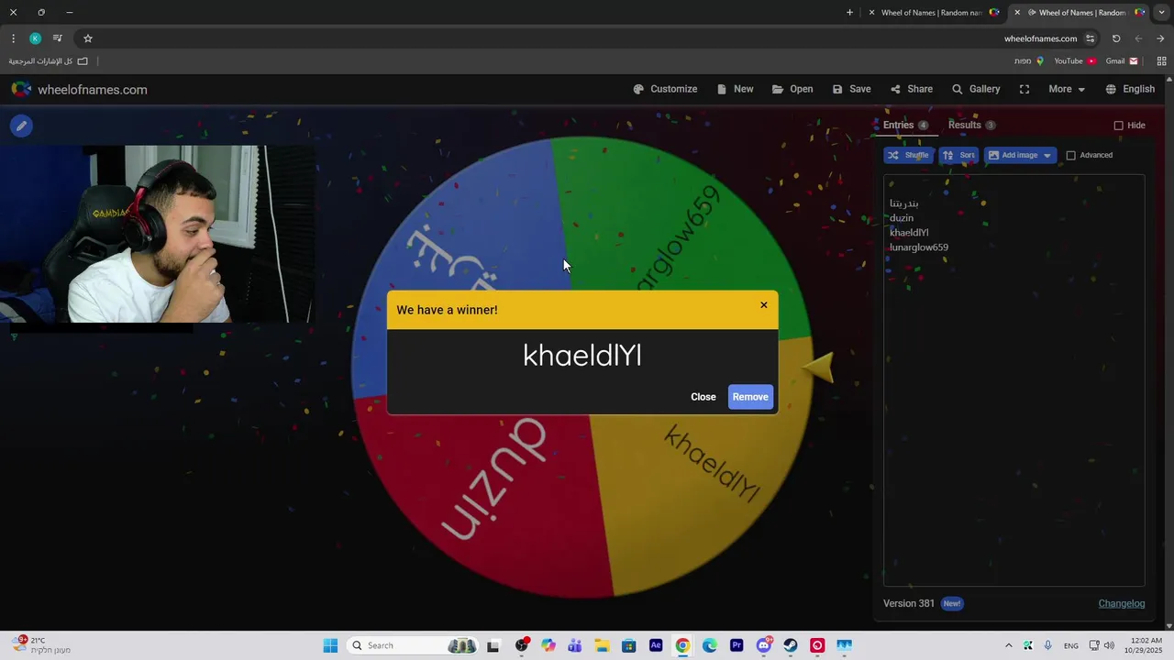Switch to the Results tab

pyautogui.click(x=971, y=125)
